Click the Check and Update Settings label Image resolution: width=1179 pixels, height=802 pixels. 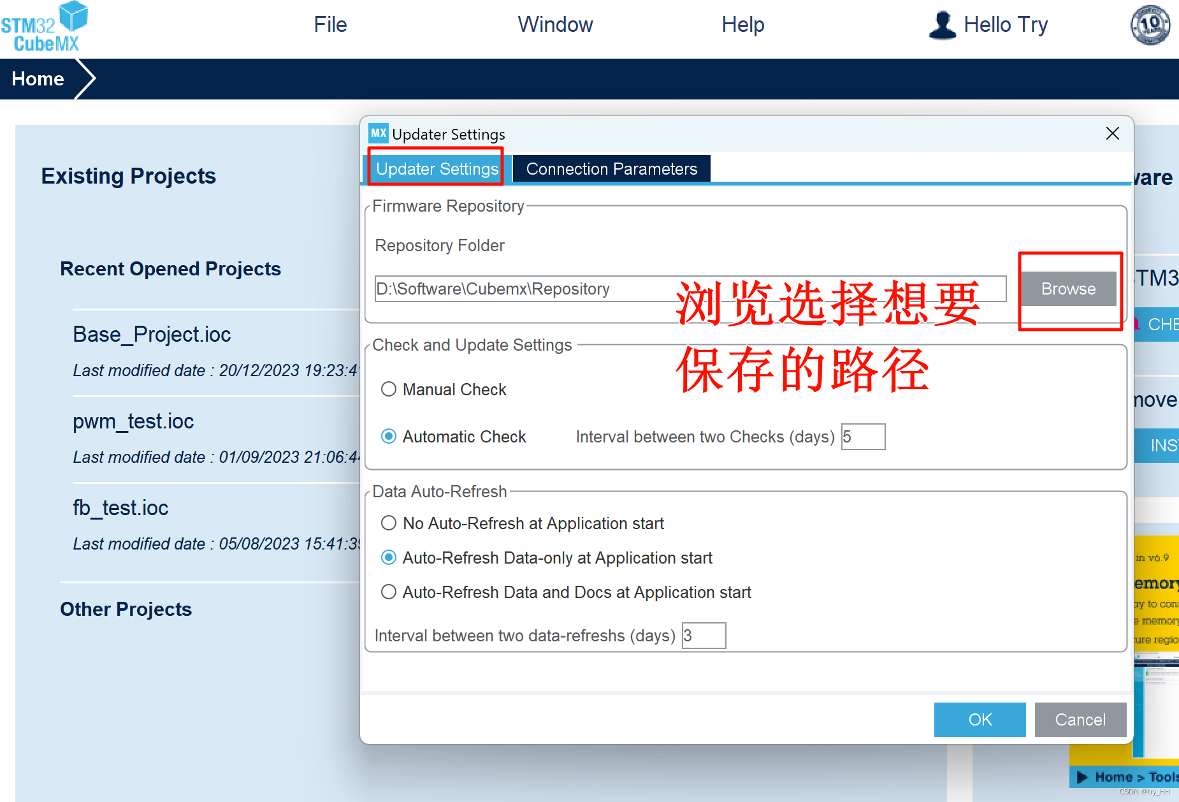[x=472, y=345]
